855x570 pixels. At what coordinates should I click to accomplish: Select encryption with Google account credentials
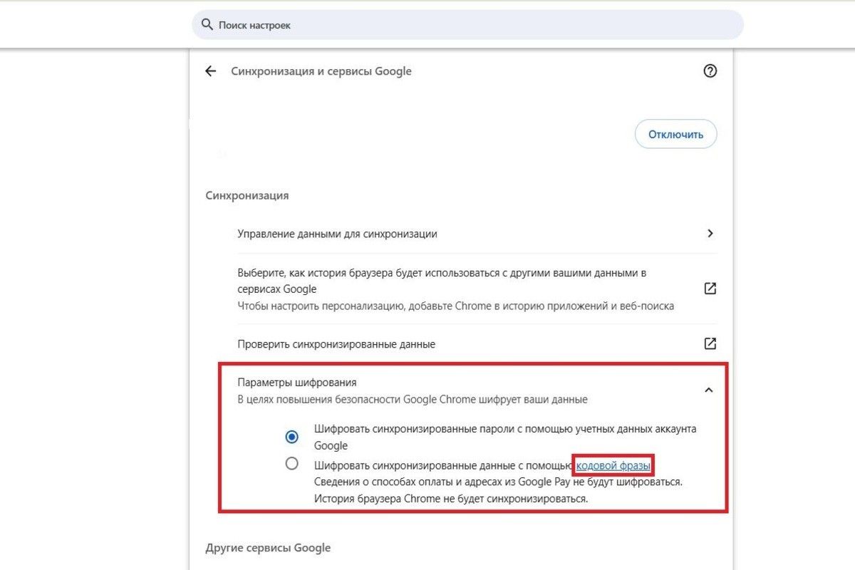pos(292,436)
